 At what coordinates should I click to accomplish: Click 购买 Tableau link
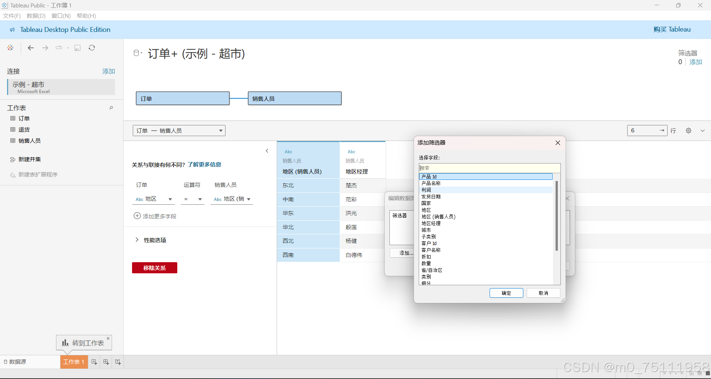tap(672, 29)
